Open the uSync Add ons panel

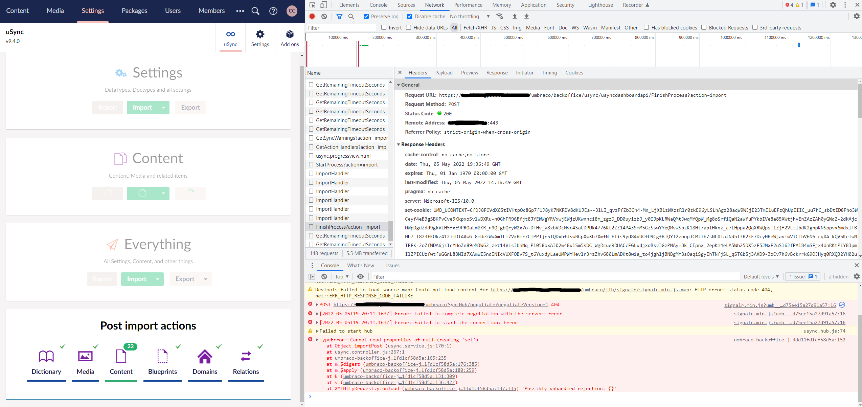(x=290, y=37)
